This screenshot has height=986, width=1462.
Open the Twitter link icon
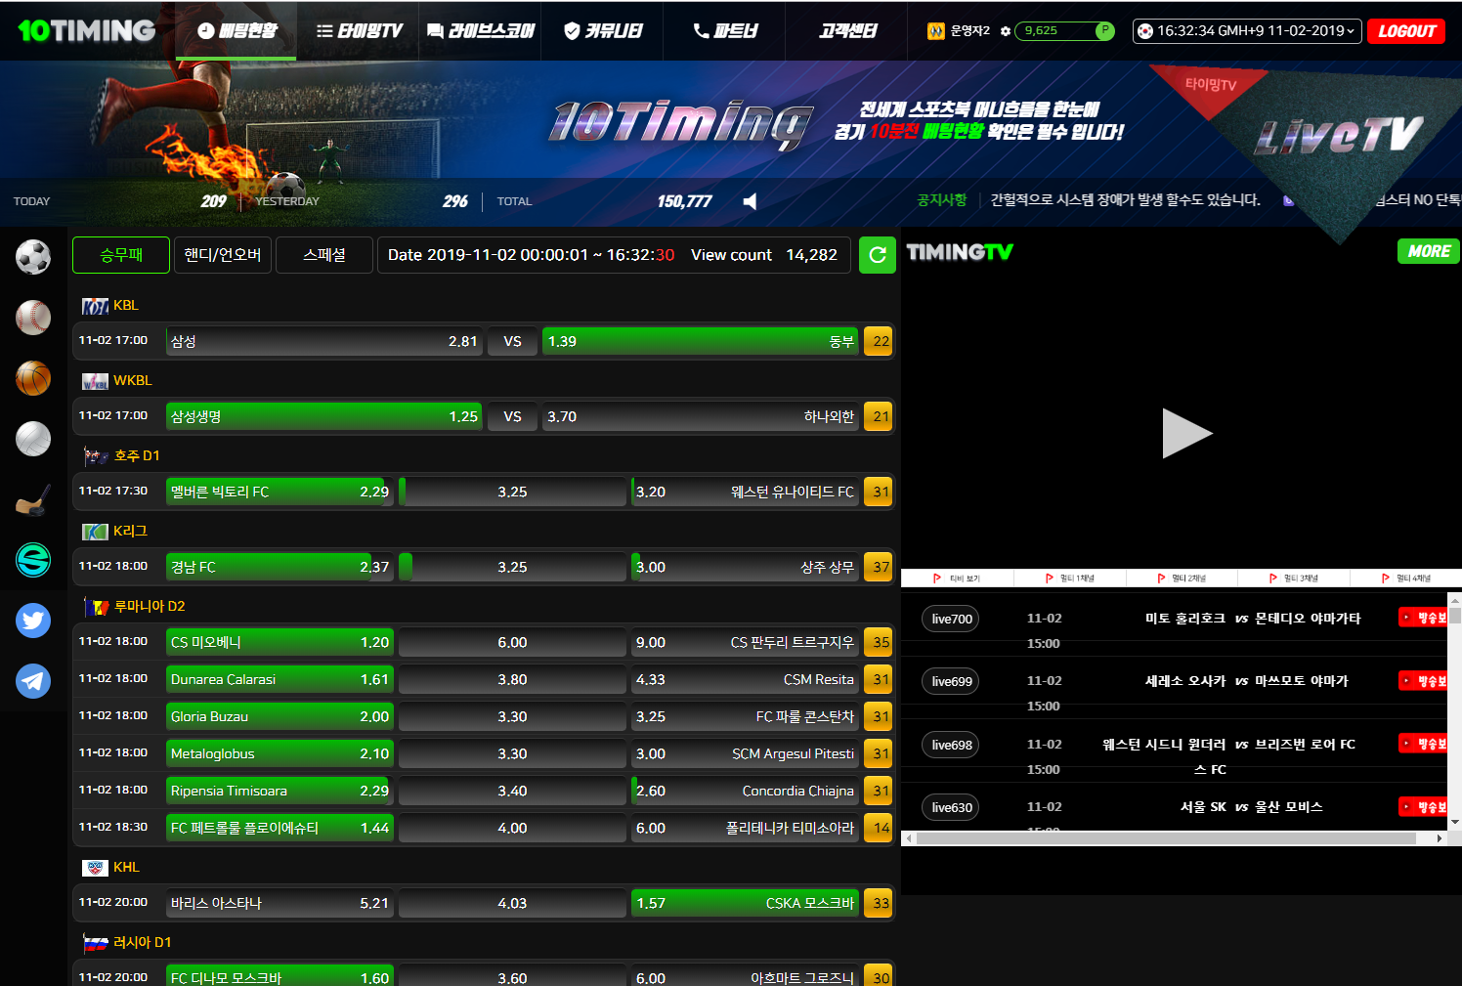(x=33, y=620)
